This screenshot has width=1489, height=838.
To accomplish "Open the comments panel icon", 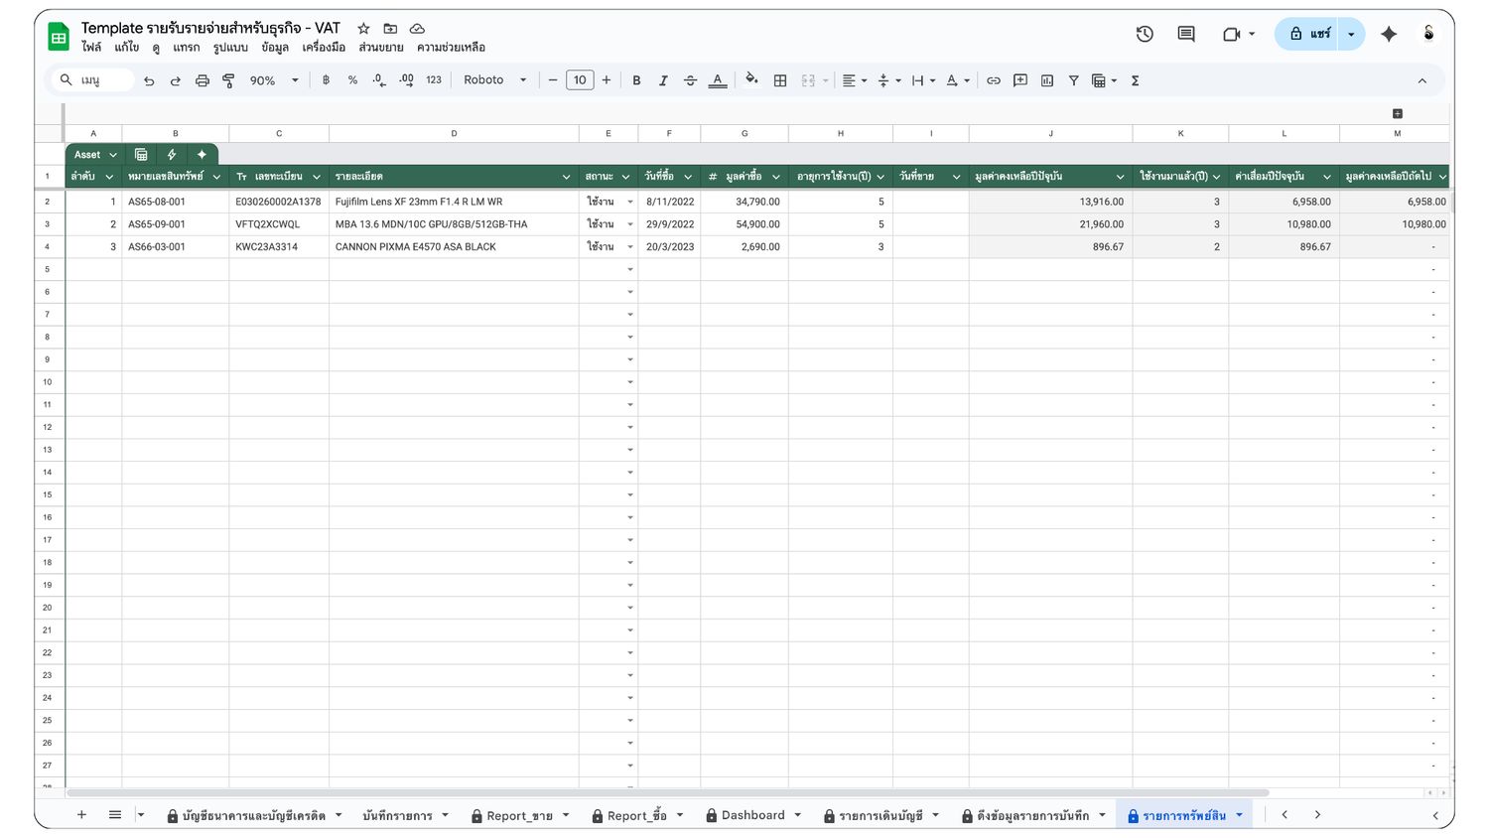I will click(1186, 34).
